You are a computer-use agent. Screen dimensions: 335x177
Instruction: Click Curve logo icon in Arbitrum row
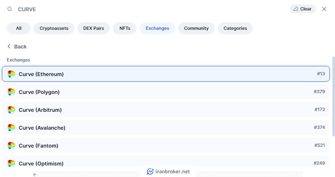click(x=11, y=110)
